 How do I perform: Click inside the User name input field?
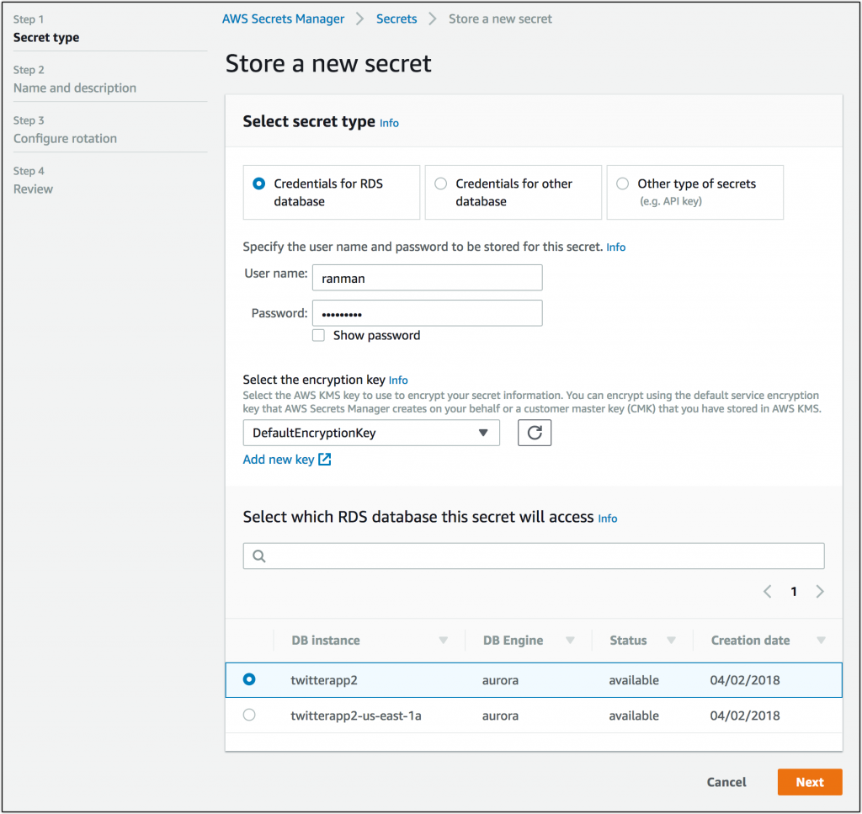click(427, 277)
